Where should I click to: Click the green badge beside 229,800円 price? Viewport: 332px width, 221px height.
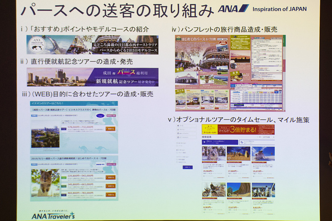click(64, 177)
